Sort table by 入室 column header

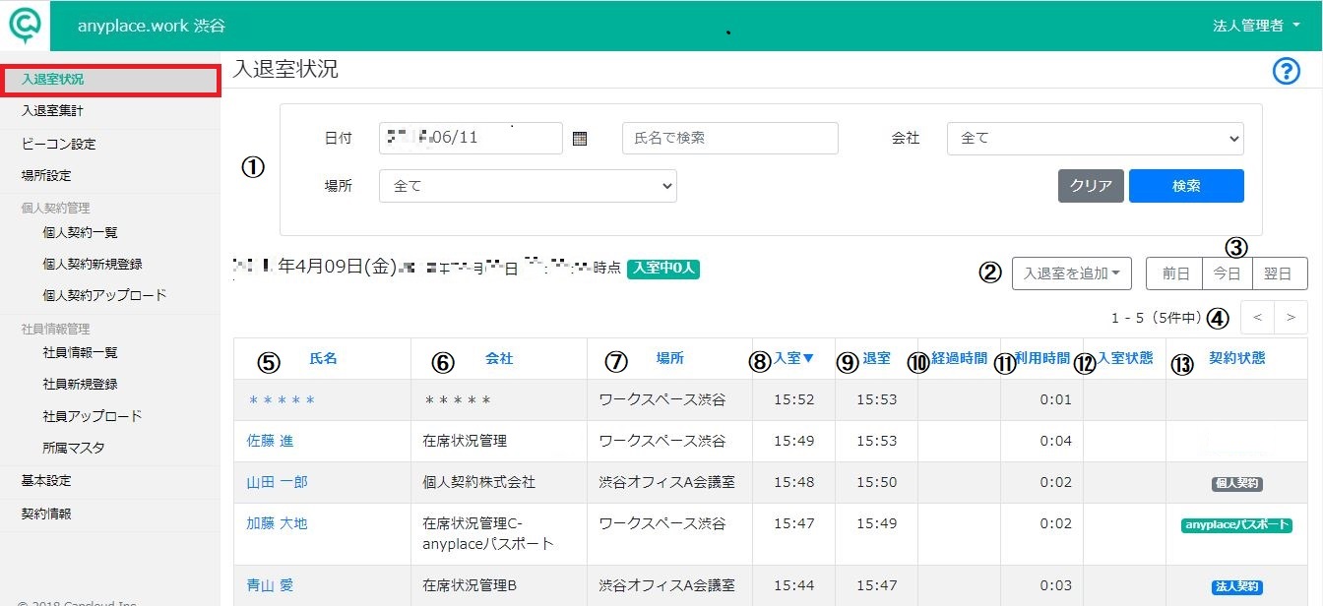pyautogui.click(x=794, y=359)
